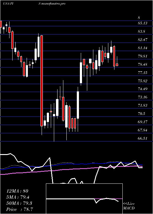The height and width of the screenshot is (214, 153).
Task: Click the 85.13 price axis label
Action: click(x=143, y=23)
